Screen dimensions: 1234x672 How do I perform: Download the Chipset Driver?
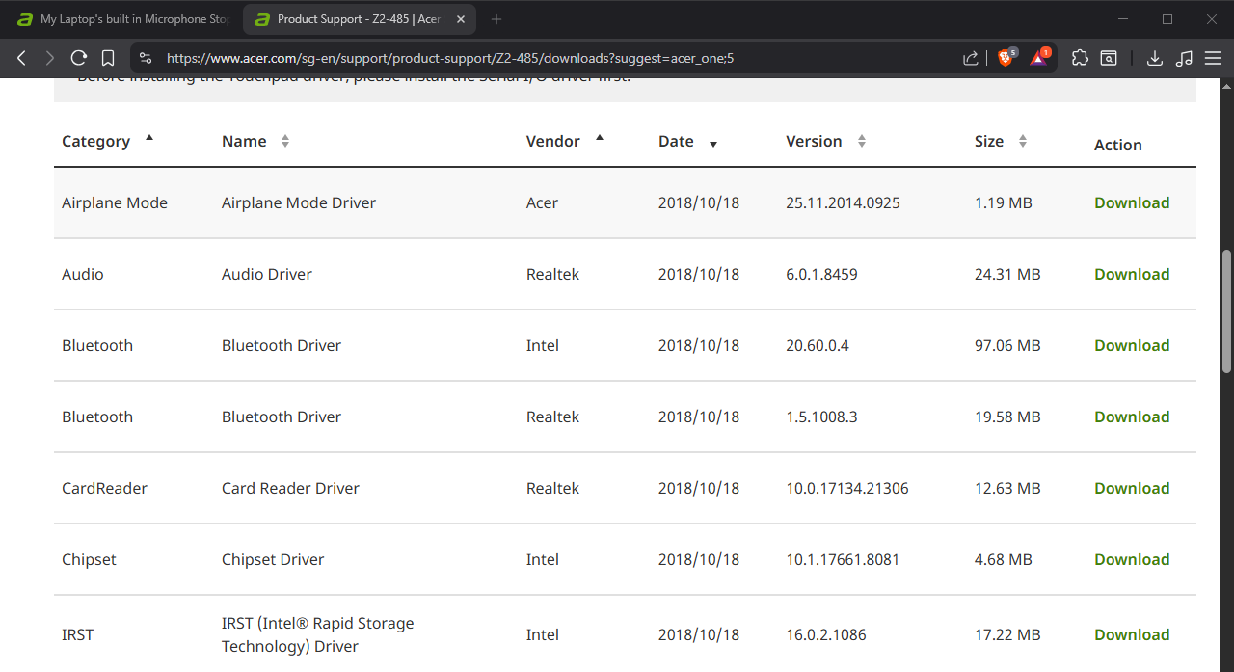[x=1132, y=559]
